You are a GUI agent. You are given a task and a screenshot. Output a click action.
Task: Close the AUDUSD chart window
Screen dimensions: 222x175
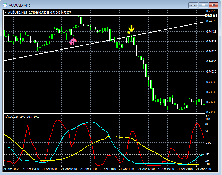pyautogui.click(x=213, y=5)
